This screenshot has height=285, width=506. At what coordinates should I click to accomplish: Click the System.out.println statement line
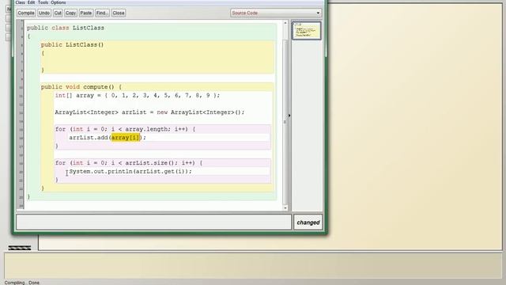coord(130,171)
